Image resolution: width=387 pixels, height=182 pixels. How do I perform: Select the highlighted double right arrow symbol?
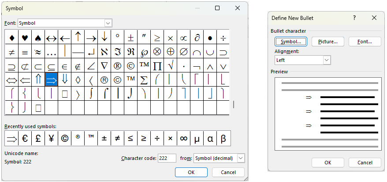(51, 80)
